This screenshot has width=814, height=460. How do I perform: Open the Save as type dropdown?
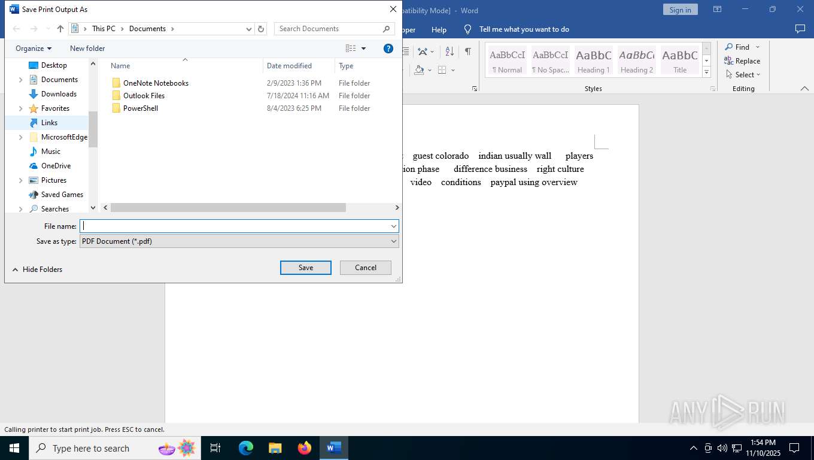[394, 241]
